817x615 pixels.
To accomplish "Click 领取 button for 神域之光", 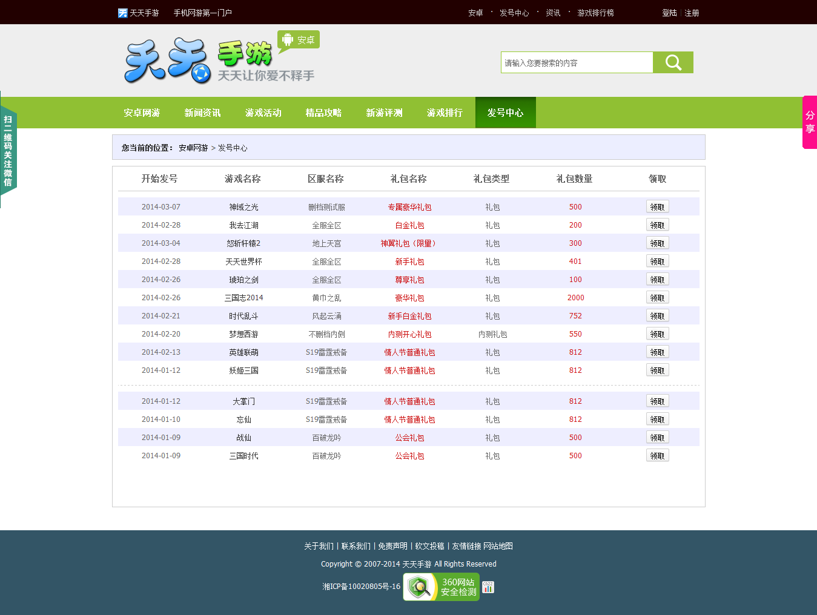I will (657, 206).
